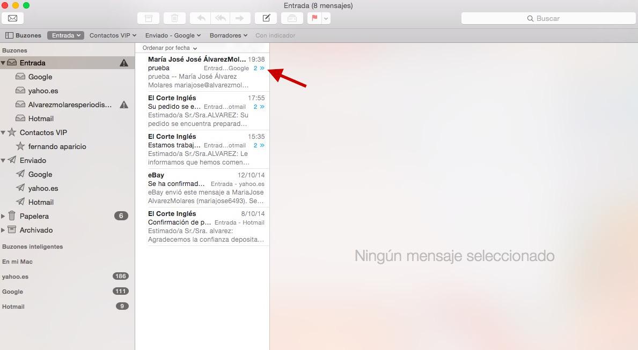Collapse the Contactos VIP disclosure triangle
The width and height of the screenshot is (638, 350).
[3, 132]
